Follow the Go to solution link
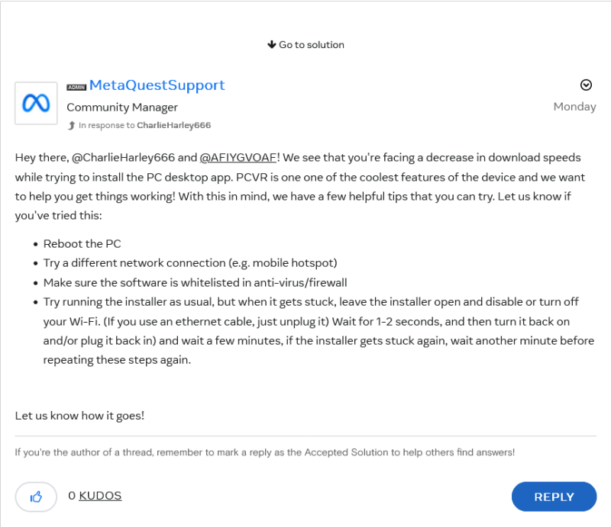 (x=311, y=45)
